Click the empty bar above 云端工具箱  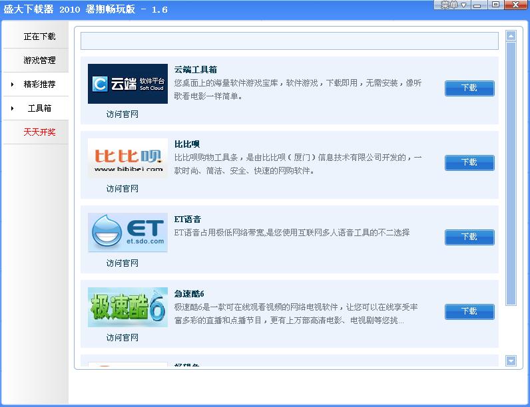point(290,41)
